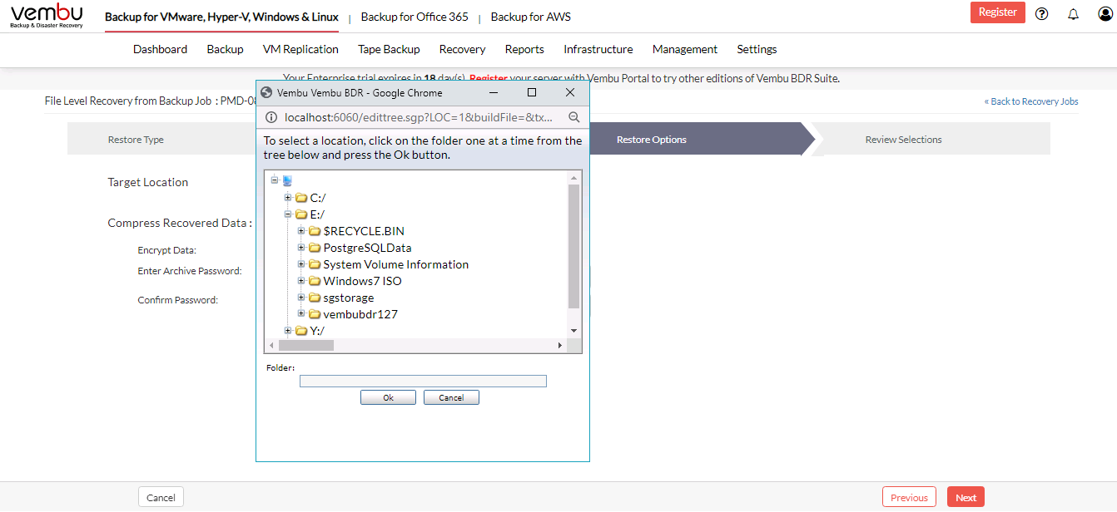Viewport: 1117px width, 512px height.
Task: Expand the PostgreSQLData folder node
Action: (302, 248)
